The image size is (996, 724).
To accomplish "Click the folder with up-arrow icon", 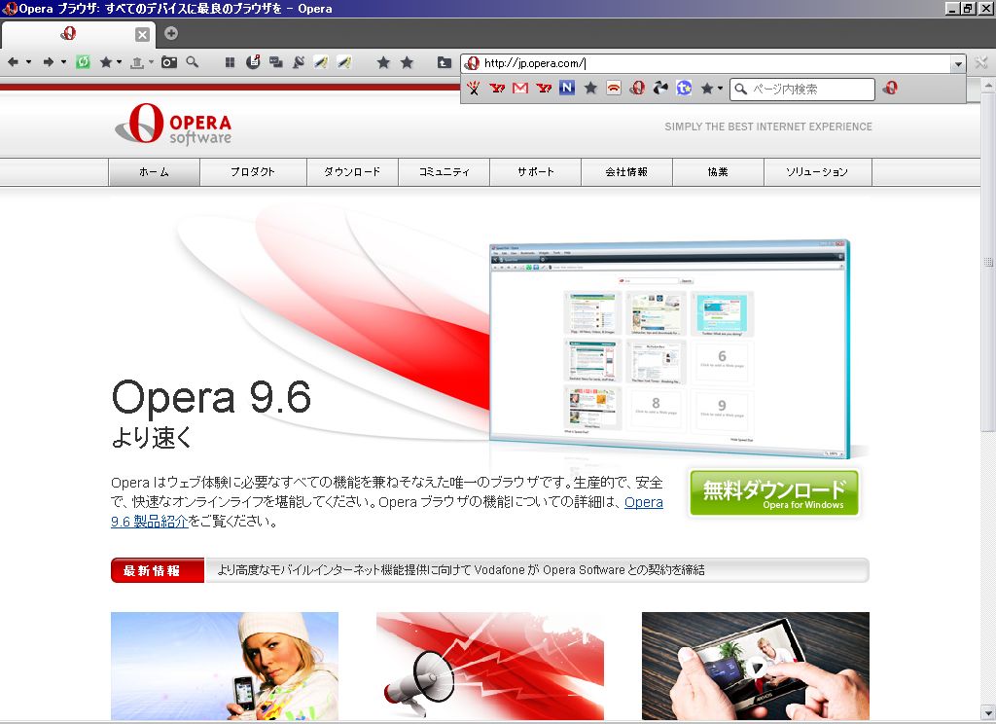I will 444,62.
